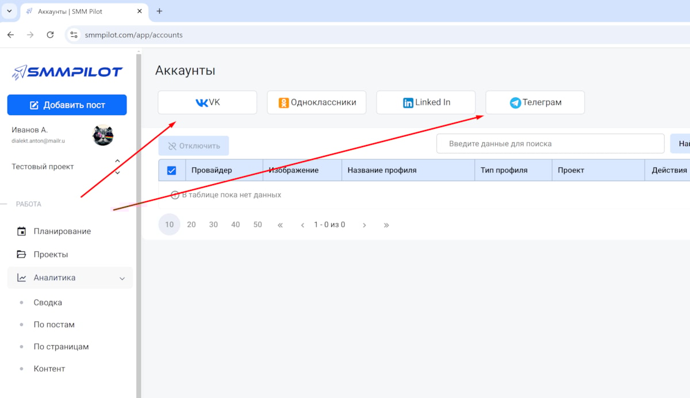The height and width of the screenshot is (398, 690).
Task: Click the Отключить button
Action: [194, 146]
